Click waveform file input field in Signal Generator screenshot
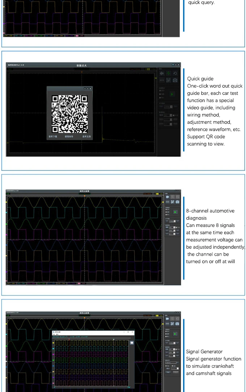 pyautogui.click(x=171, y=363)
